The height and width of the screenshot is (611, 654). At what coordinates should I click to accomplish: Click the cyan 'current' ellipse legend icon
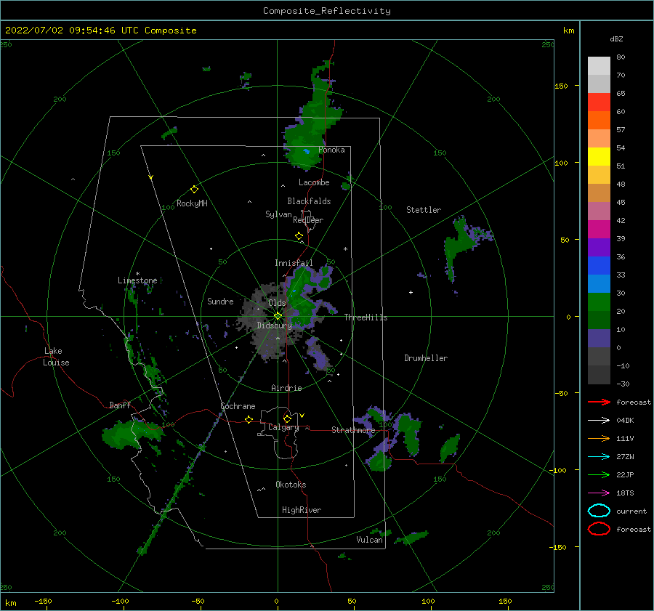point(599,511)
